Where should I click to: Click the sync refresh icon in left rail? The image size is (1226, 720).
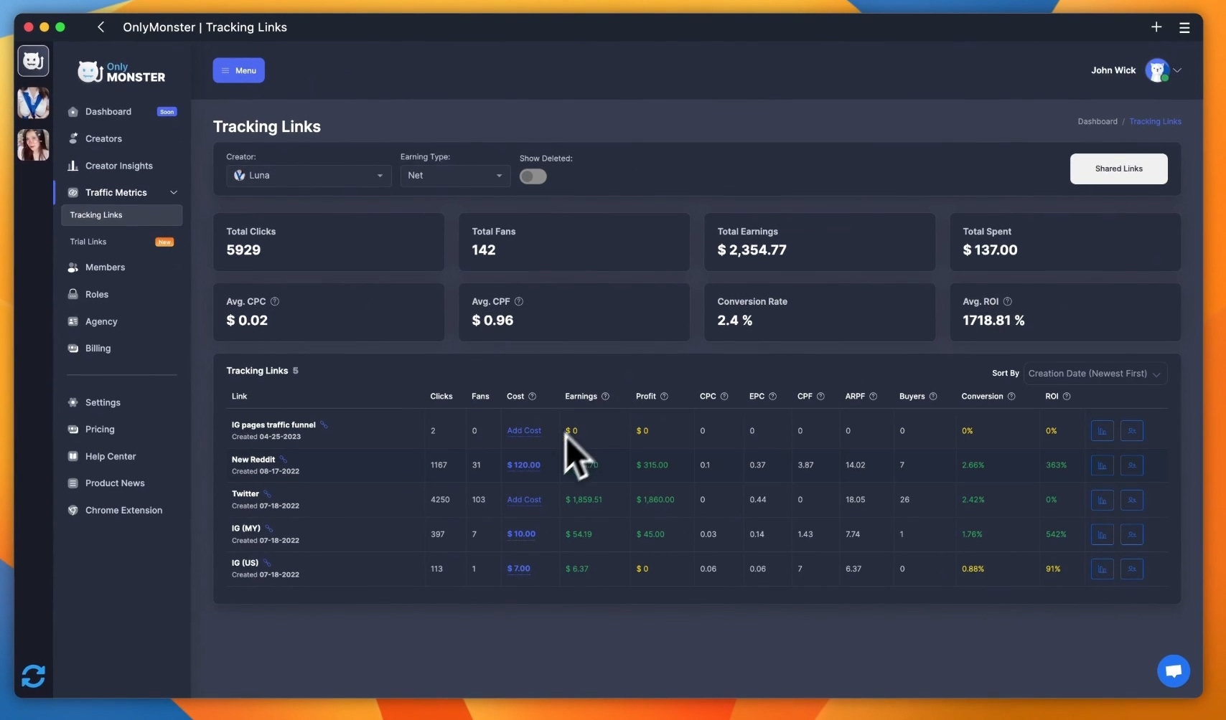(x=33, y=676)
